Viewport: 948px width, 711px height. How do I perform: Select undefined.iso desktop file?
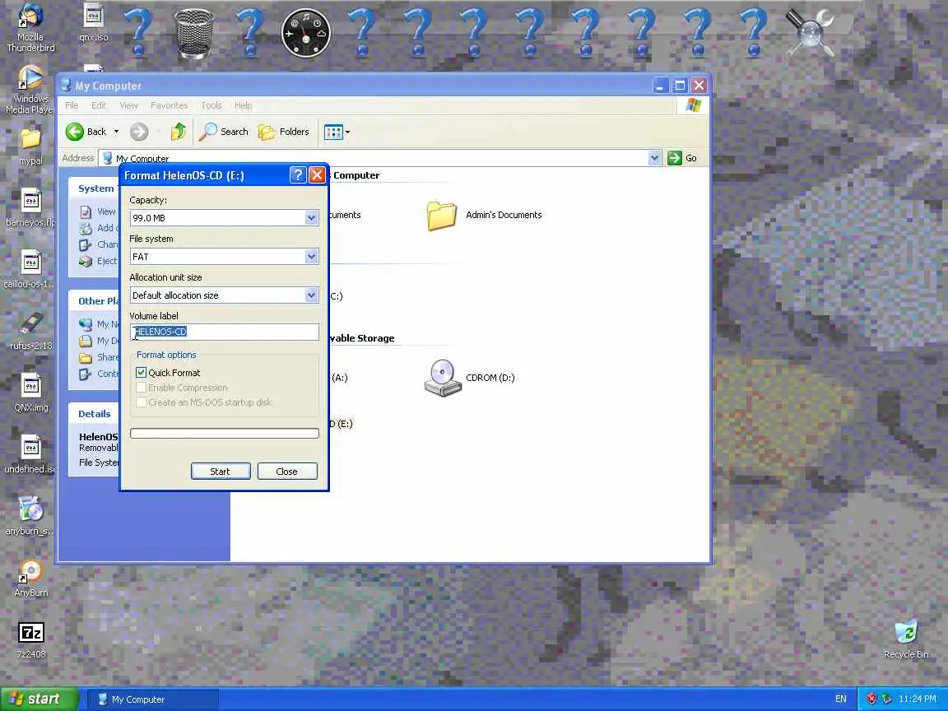coord(30,454)
